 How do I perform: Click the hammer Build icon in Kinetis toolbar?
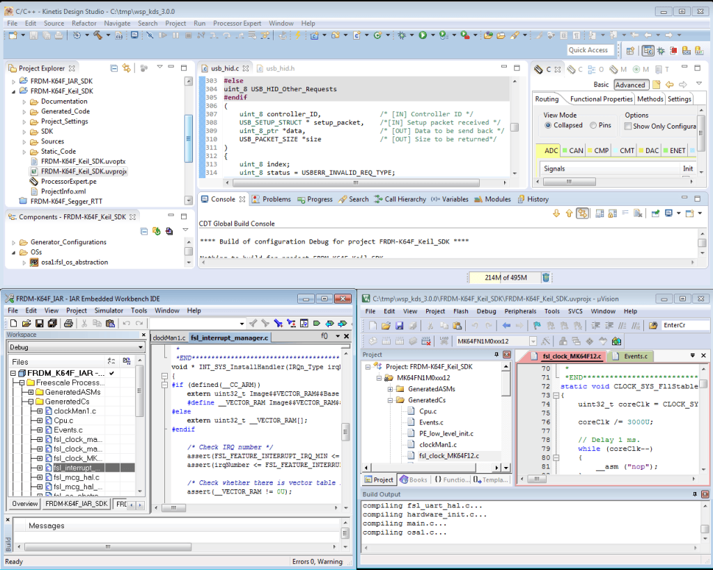click(97, 35)
